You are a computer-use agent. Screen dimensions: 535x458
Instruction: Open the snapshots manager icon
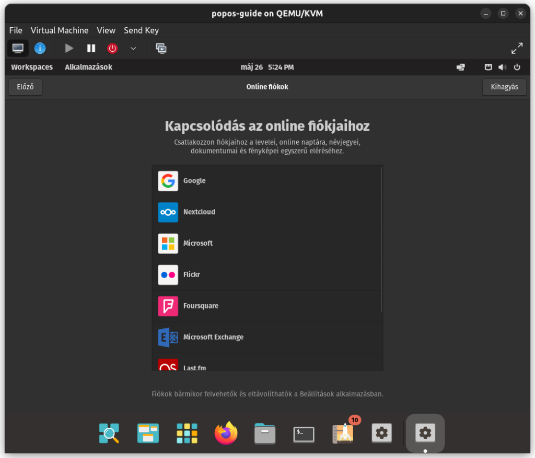pyautogui.click(x=161, y=48)
